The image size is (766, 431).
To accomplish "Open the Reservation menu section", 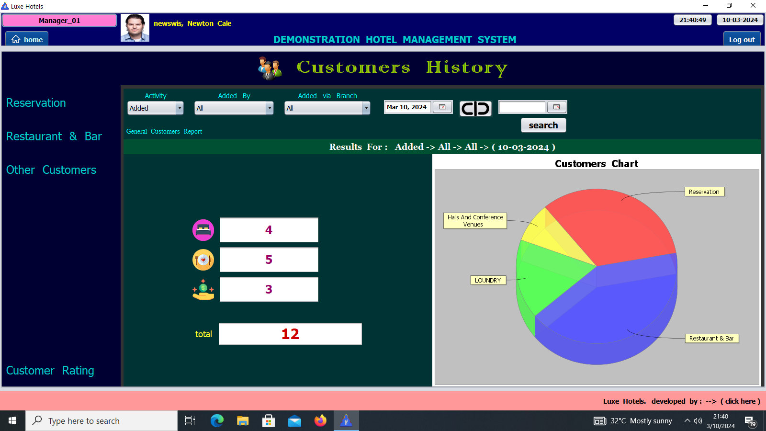I will click(36, 103).
